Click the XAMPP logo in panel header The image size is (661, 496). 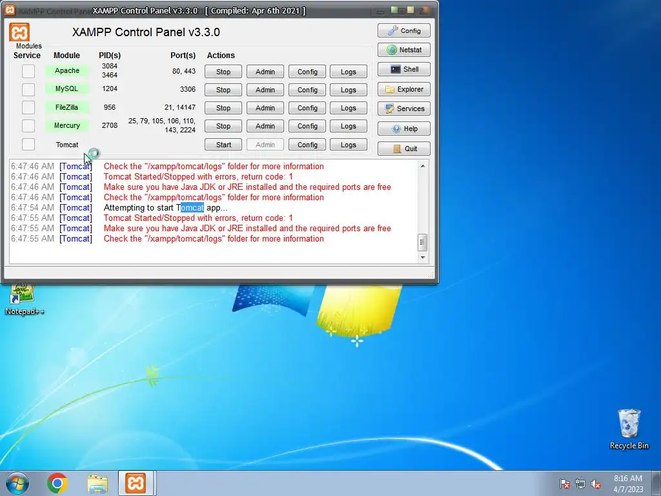tap(19, 32)
